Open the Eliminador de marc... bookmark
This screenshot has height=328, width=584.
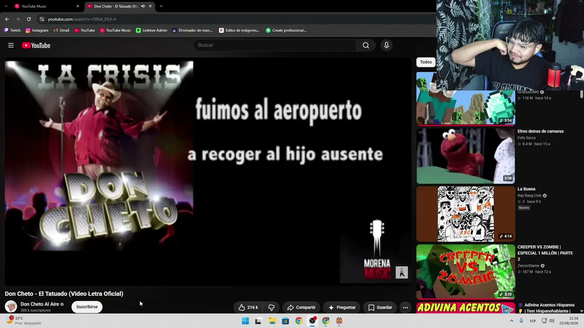click(x=192, y=31)
